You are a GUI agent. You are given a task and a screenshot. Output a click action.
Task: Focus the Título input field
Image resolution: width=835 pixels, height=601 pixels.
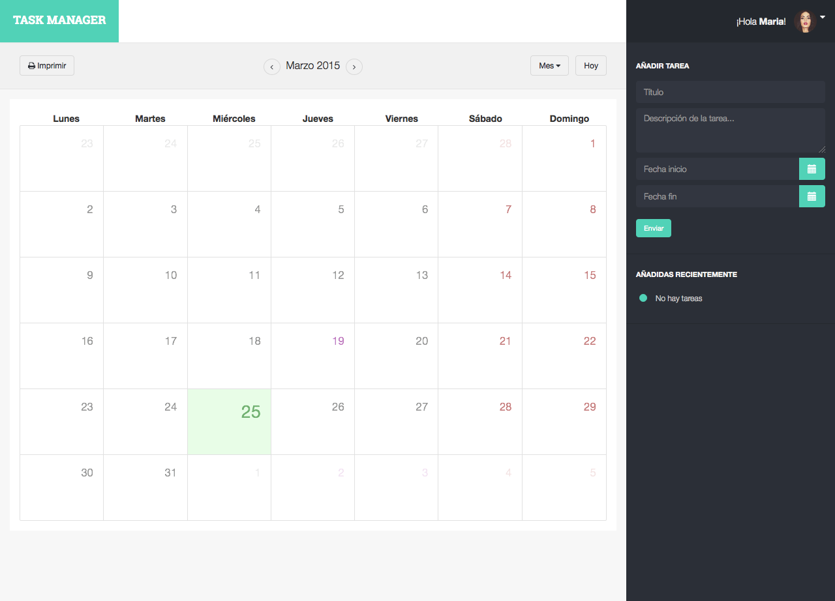tap(731, 92)
